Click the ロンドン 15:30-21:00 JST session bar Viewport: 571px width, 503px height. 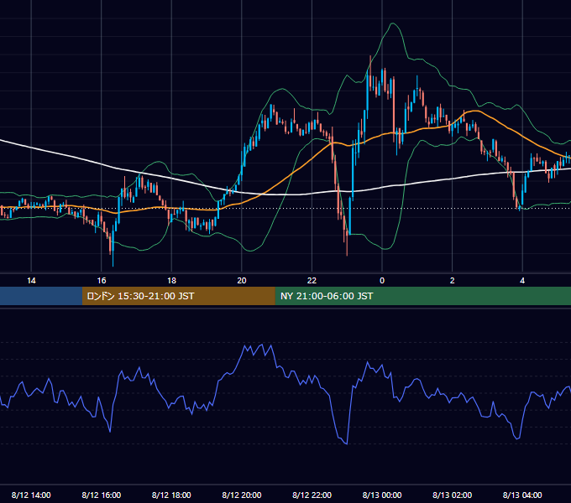point(178,296)
